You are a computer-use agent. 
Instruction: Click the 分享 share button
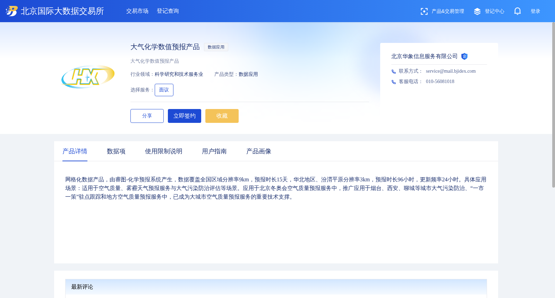click(x=147, y=116)
